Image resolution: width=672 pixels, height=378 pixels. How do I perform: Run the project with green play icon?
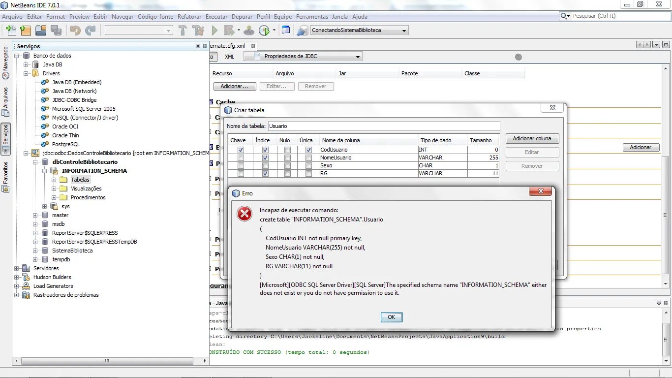point(214,31)
